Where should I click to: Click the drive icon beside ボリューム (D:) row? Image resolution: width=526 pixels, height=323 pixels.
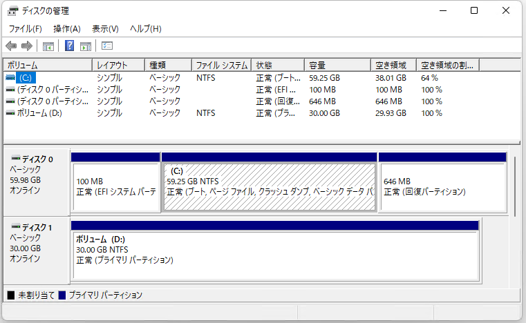[10, 113]
